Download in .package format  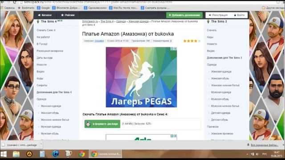coord(102,124)
